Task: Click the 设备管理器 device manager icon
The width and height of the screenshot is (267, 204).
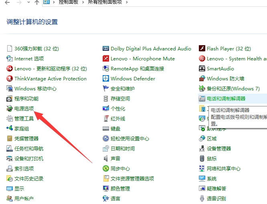Action: pyautogui.click(x=202, y=148)
